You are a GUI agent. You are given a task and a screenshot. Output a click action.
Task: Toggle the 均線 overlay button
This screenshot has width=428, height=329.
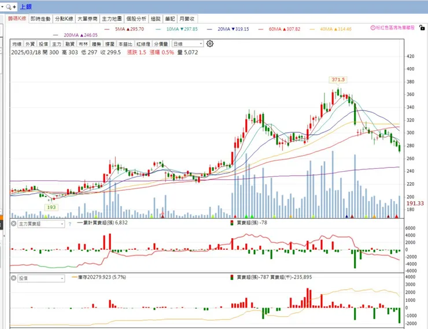(x=17, y=44)
